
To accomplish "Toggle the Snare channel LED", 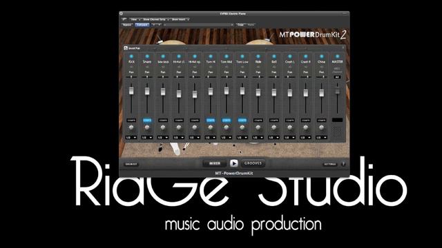I will (147, 56).
